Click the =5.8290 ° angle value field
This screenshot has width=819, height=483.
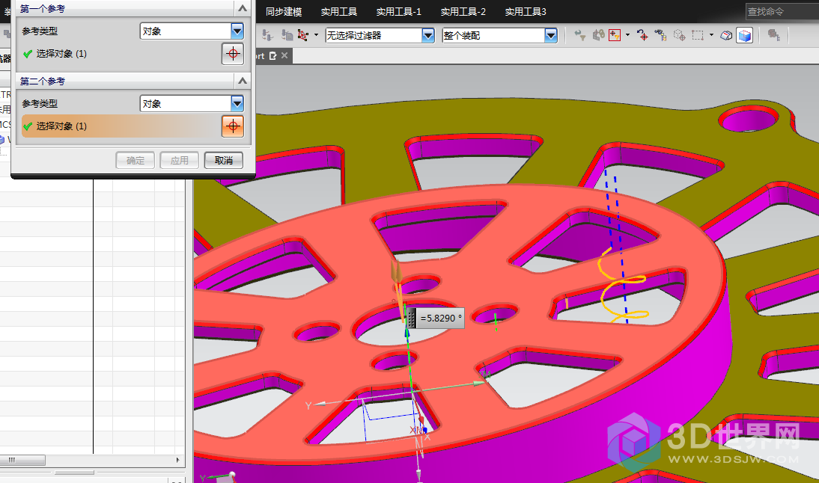point(441,318)
